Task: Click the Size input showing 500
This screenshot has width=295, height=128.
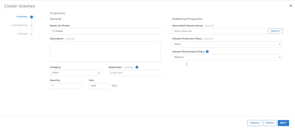Action: [x=99, y=86]
